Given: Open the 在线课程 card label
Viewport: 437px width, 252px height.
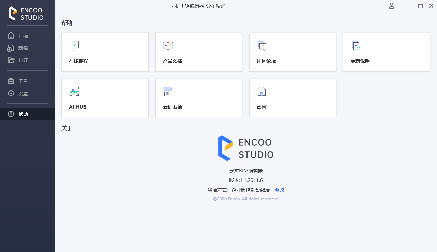Looking at the screenshot, I should click(x=79, y=61).
